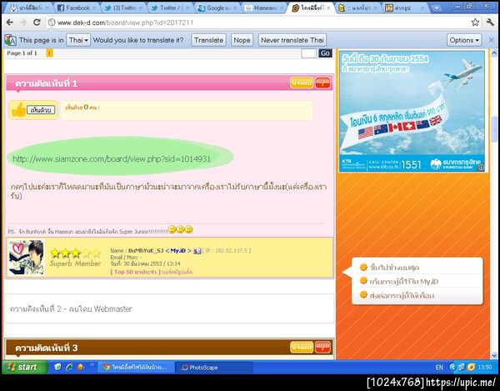Select the Chrome window taskbar button
This screenshot has height=391, width=500.
click(136, 368)
